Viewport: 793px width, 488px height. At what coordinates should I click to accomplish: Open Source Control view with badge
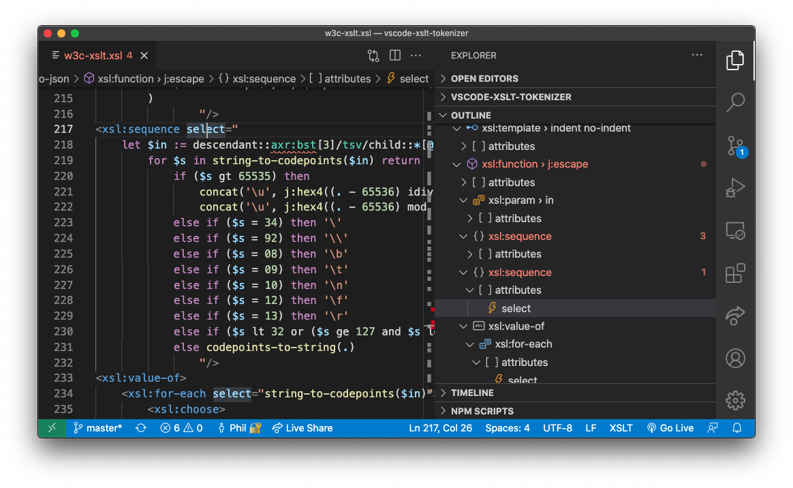tap(735, 146)
